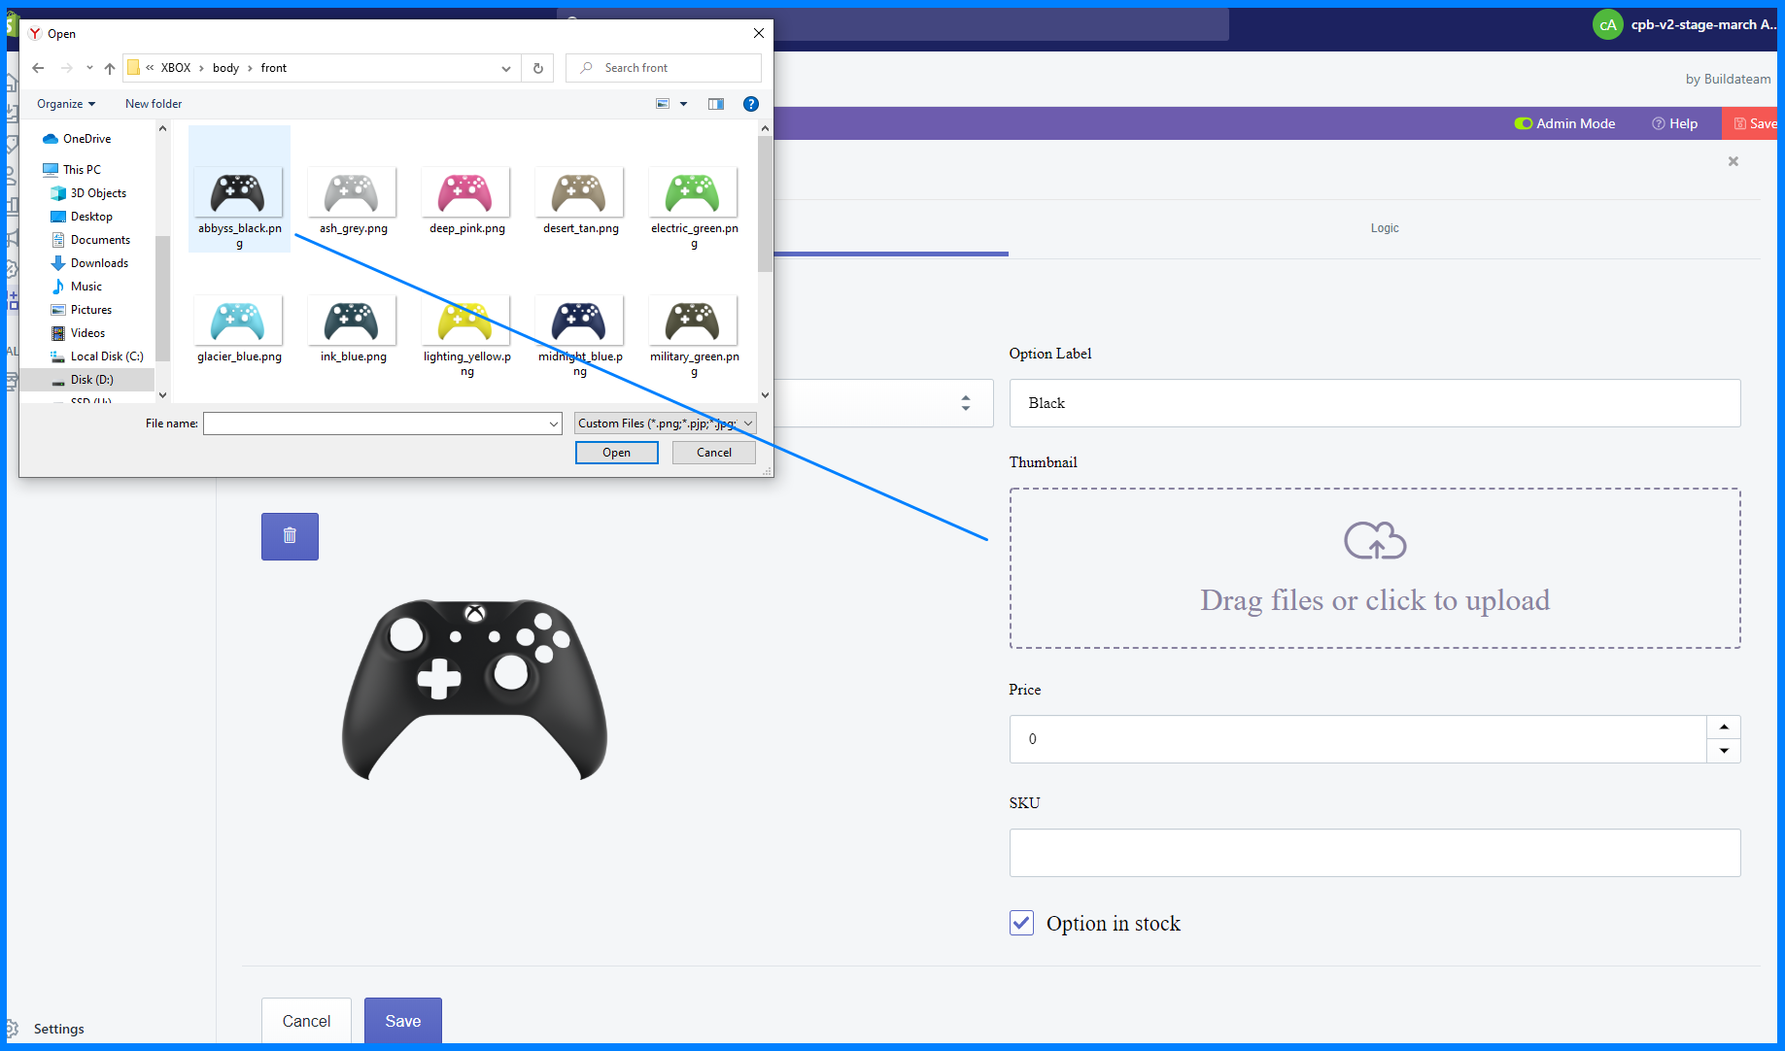Screen dimensions: 1785x1051
Task: Expand the File name history dropdown
Action: click(x=554, y=424)
